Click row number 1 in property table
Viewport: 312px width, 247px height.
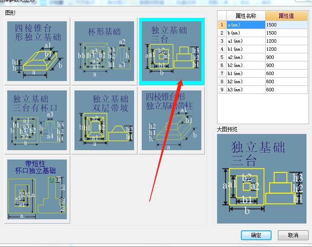click(x=222, y=25)
